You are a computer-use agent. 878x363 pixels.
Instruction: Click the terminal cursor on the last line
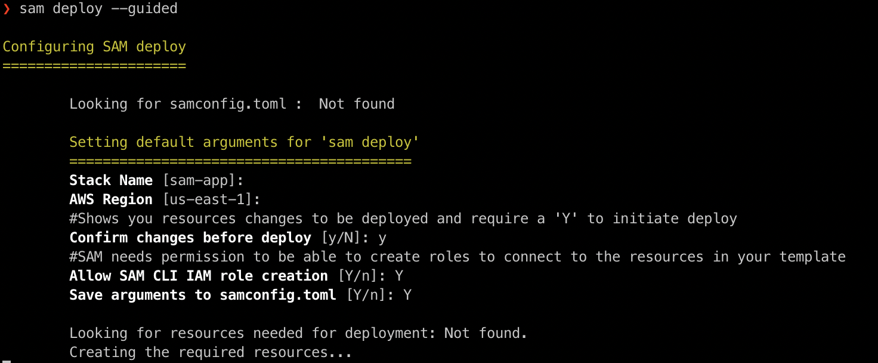point(6,361)
